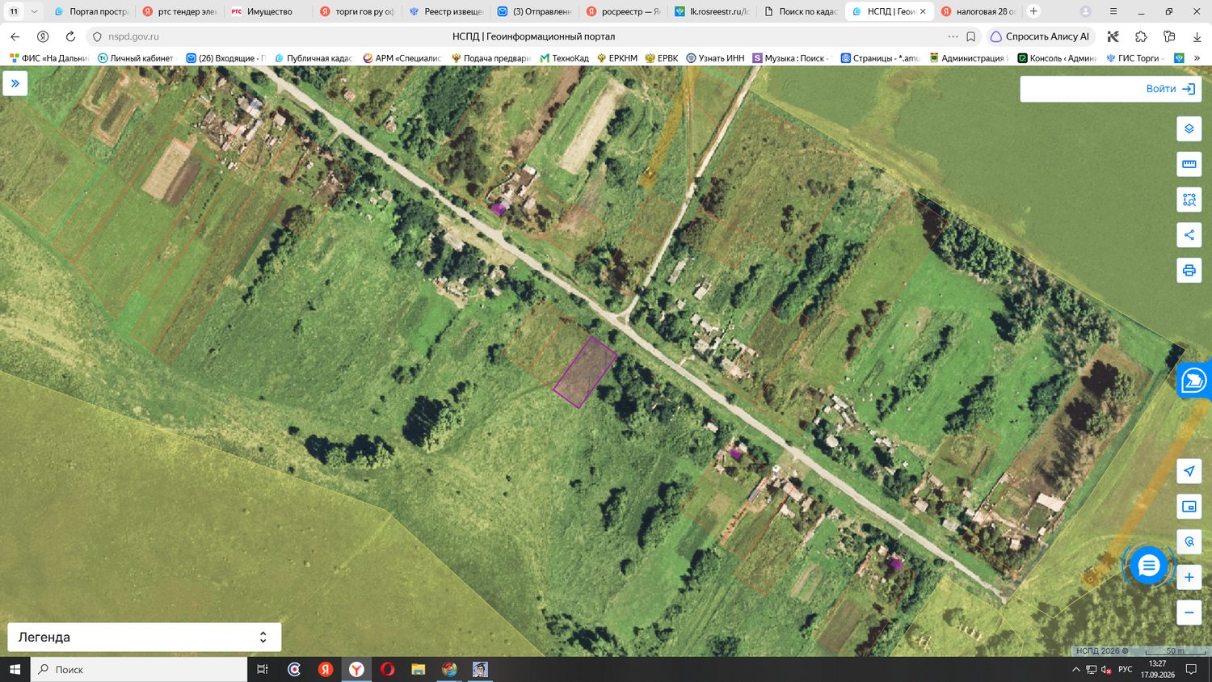Switch to the налоговая 28 tab

click(978, 11)
